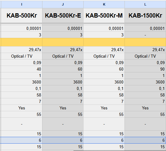Image resolution: width=166 pixels, height=151 pixels.
Task: Select the 58 cell in column K
Action: click(104, 95)
